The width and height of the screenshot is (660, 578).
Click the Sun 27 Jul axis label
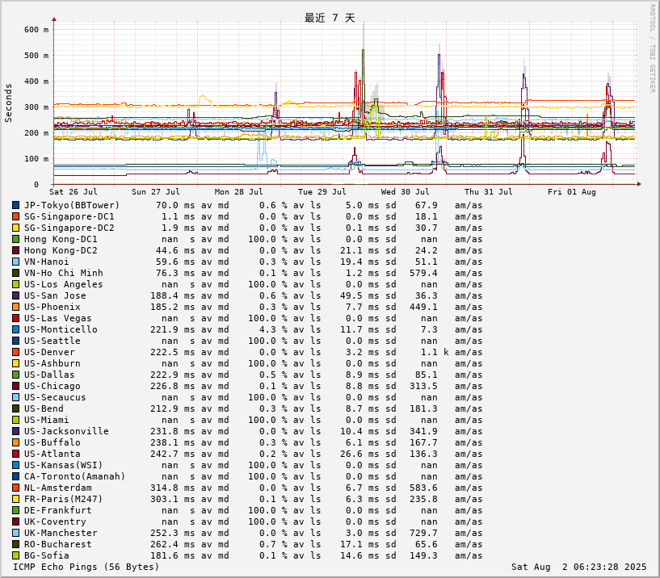156,192
